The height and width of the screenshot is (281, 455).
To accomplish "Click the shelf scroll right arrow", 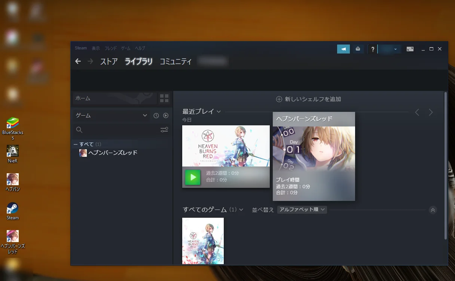I will point(431,112).
